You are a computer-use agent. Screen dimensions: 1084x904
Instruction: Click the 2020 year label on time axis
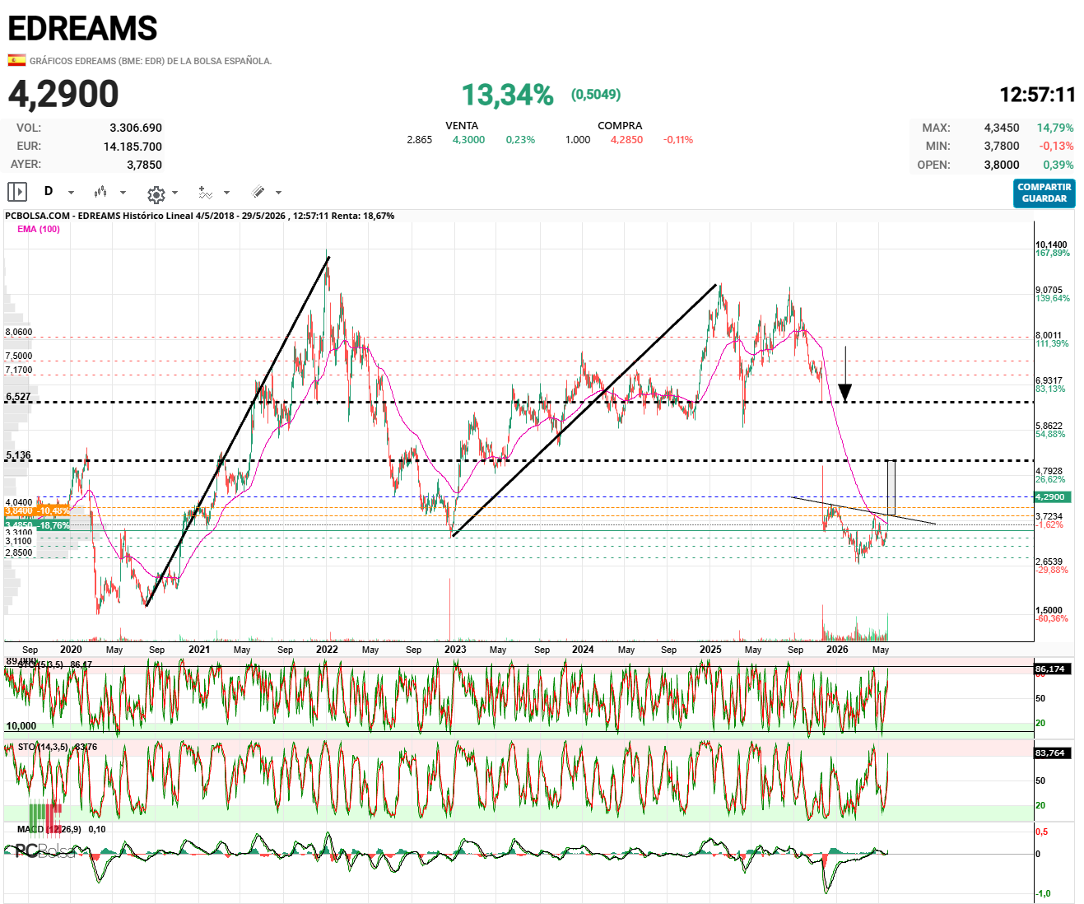pos(71,650)
